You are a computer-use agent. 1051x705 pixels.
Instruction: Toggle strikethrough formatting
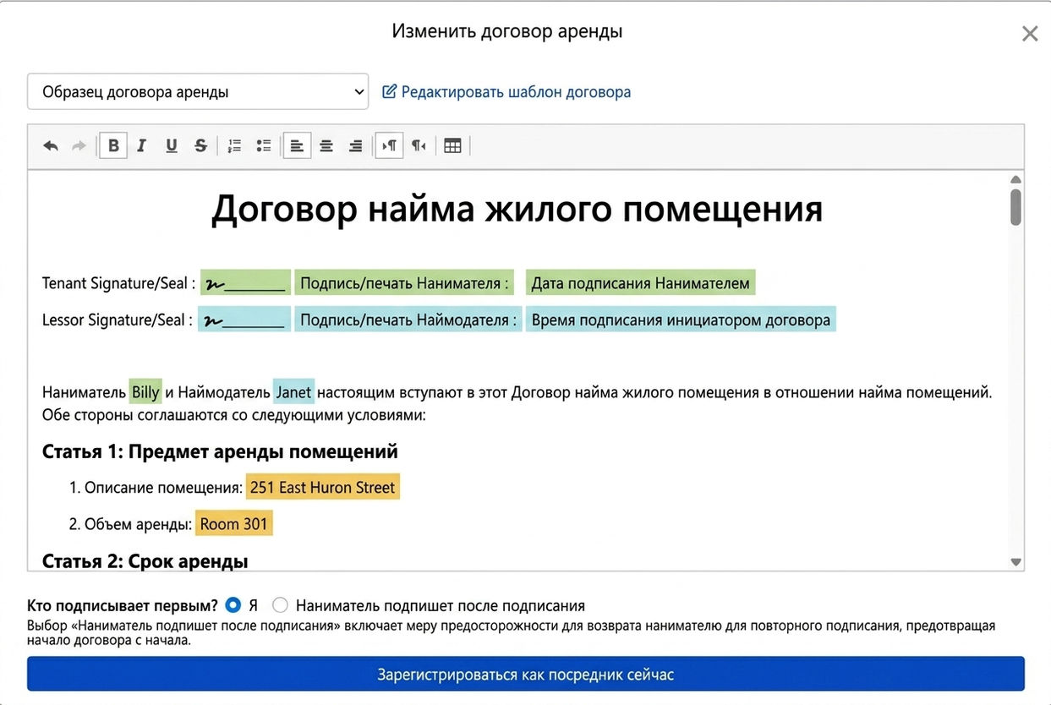point(200,146)
